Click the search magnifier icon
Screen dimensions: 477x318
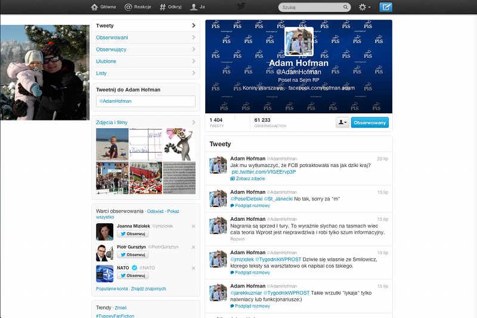pyautogui.click(x=345, y=7)
